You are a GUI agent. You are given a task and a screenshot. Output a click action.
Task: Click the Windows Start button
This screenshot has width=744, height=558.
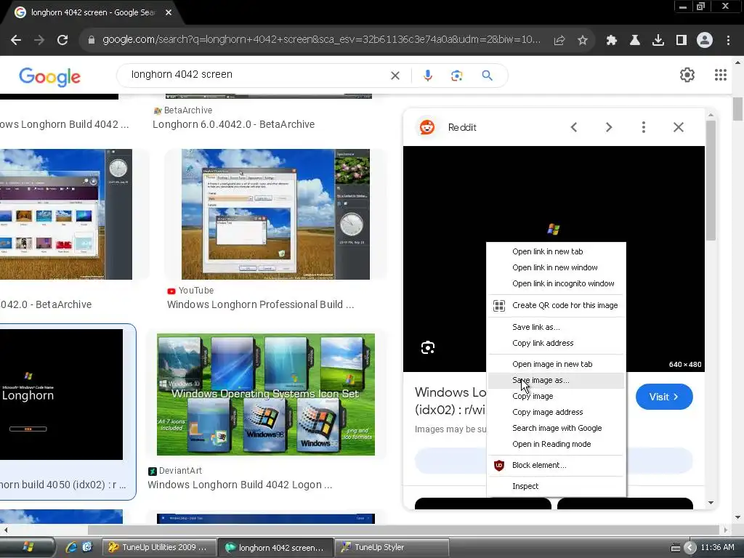(28, 547)
